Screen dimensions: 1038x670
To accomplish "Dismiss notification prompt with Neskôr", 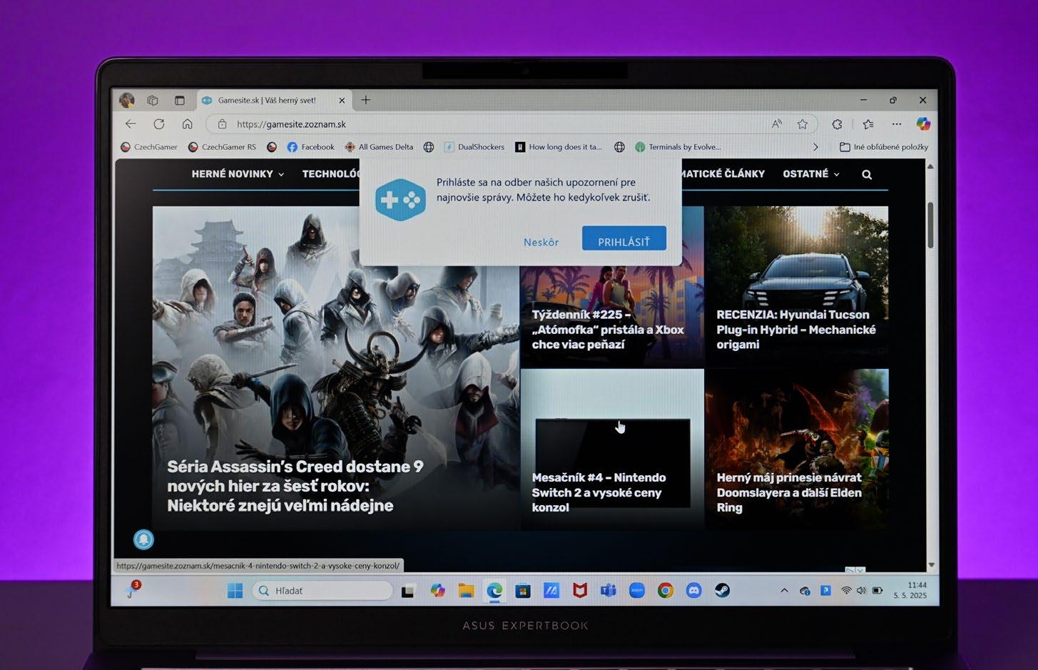I will [541, 243].
